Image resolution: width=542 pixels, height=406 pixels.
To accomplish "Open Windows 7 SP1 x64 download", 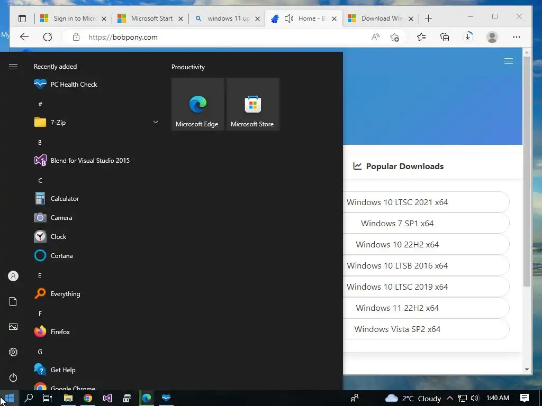I will [426, 224].
